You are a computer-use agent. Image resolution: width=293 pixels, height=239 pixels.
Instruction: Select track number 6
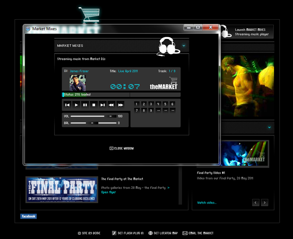click(x=172, y=104)
